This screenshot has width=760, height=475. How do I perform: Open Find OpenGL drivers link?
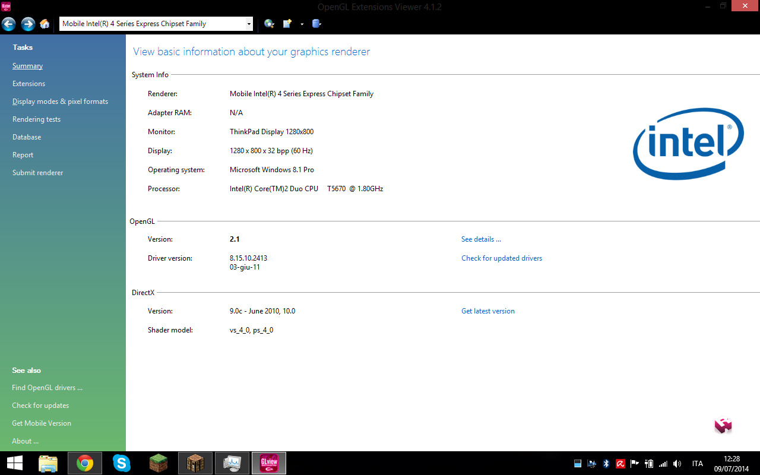click(47, 388)
